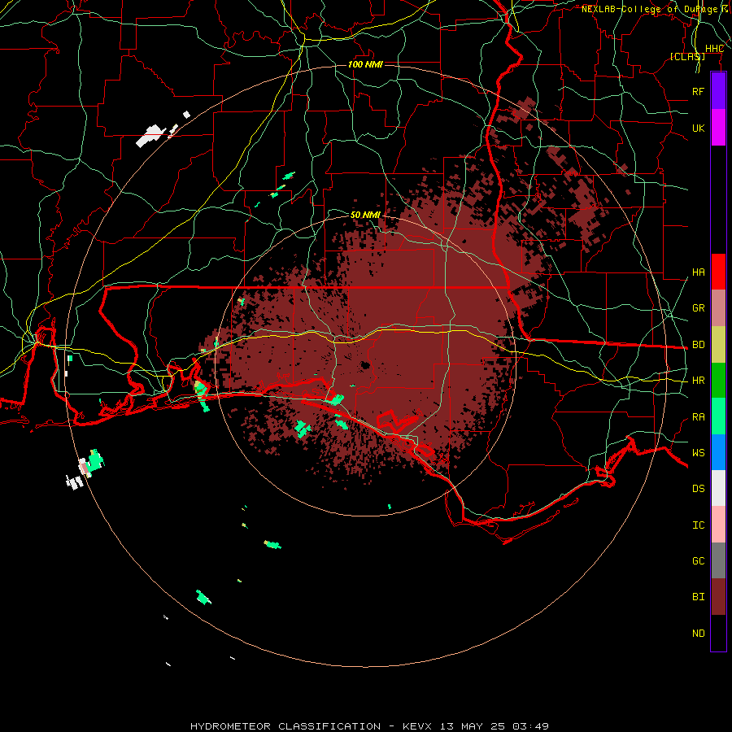Click the ND legend label
The width and height of the screenshot is (732, 732).
[698, 634]
